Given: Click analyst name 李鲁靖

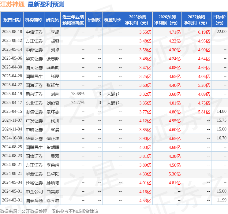Looking at the screenshot, I should point(53,165).
